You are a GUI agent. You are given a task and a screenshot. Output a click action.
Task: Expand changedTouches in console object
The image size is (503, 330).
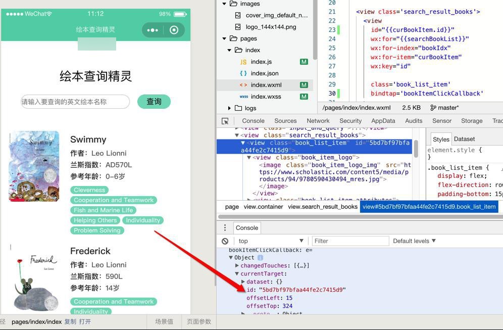pos(237,265)
